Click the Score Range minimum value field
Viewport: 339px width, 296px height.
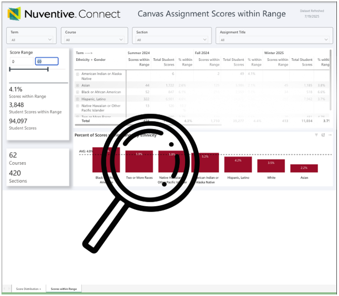20,61
